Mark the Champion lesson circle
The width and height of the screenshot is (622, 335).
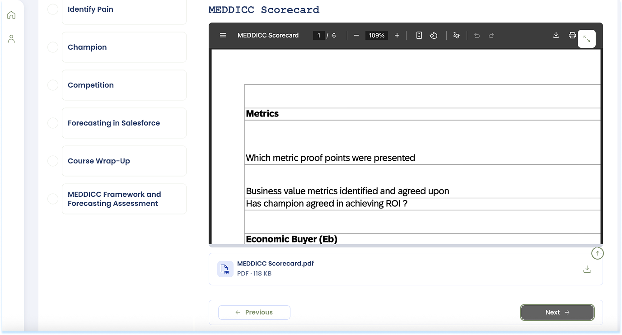[x=53, y=47]
